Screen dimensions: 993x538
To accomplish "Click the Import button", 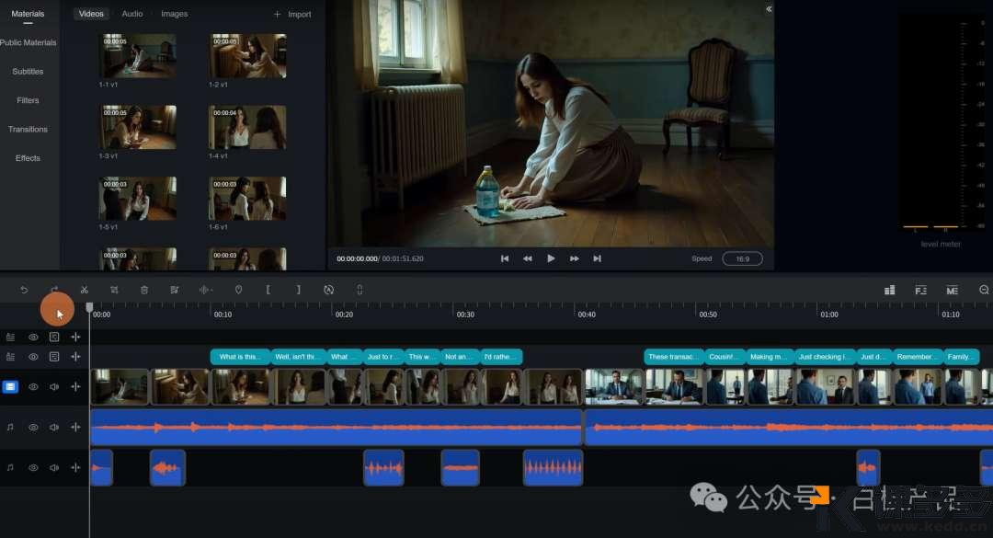I will pyautogui.click(x=292, y=14).
